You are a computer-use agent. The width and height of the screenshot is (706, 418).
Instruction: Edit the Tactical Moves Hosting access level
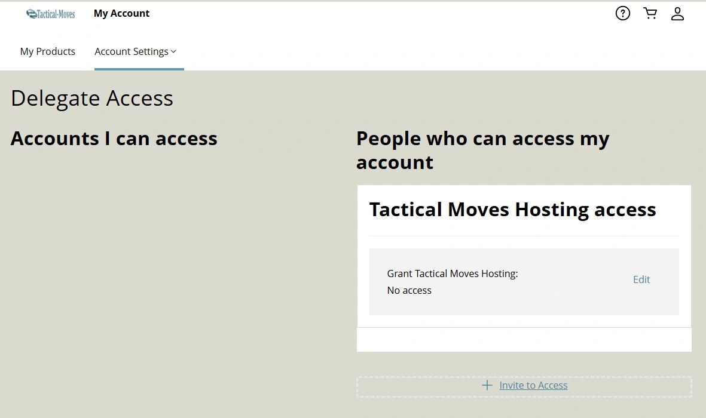641,279
